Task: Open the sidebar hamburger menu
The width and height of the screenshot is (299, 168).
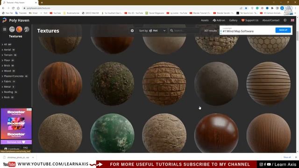Action: click(x=5, y=29)
